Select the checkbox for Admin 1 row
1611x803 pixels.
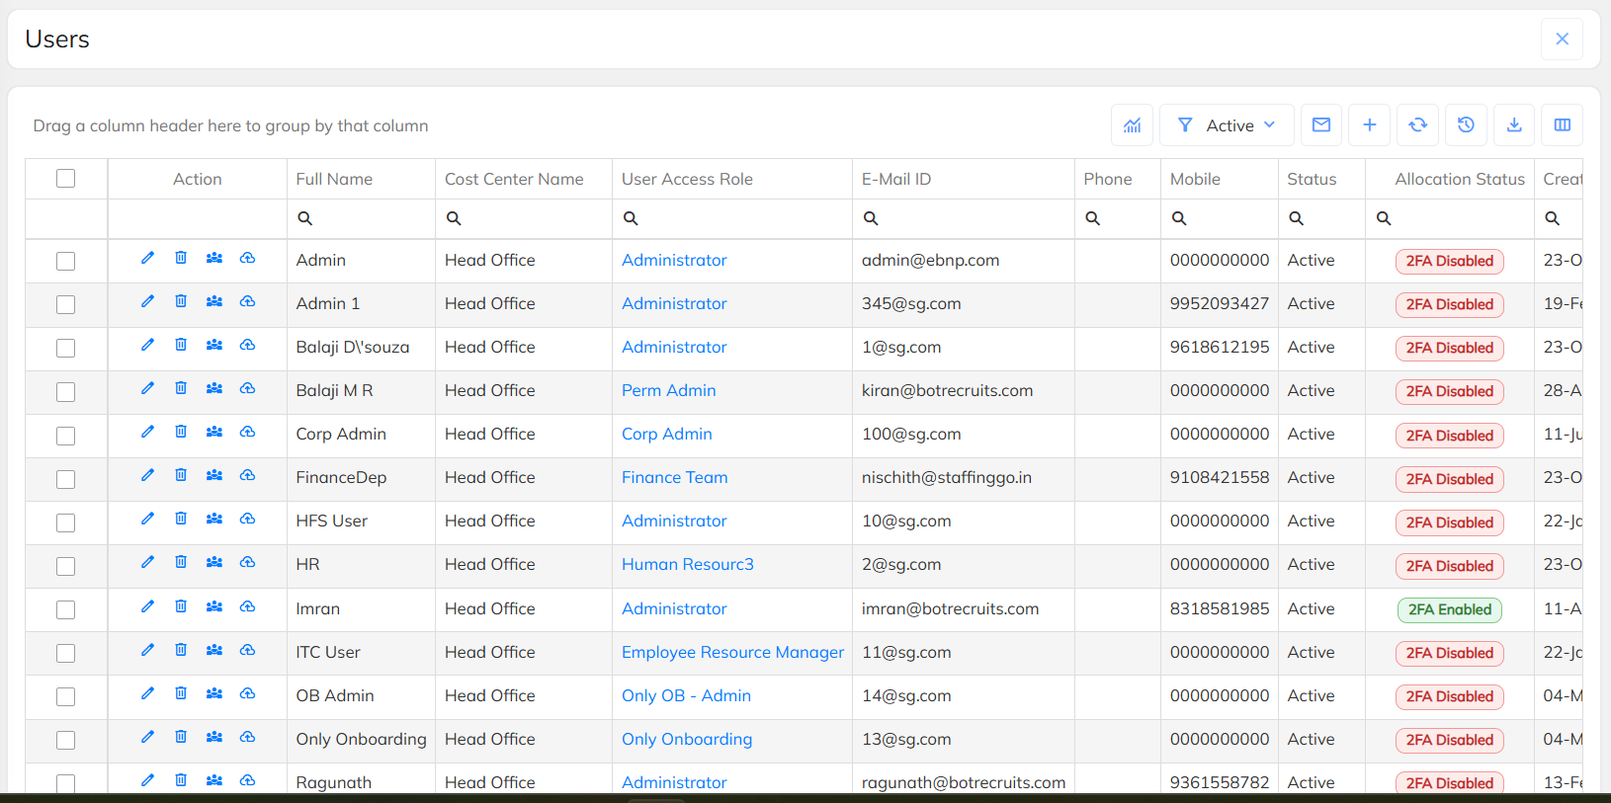pyautogui.click(x=66, y=304)
